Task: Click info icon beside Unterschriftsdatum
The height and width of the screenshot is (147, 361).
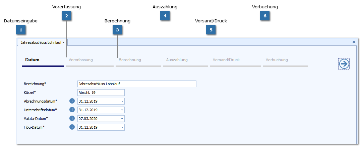Action: pos(72,110)
